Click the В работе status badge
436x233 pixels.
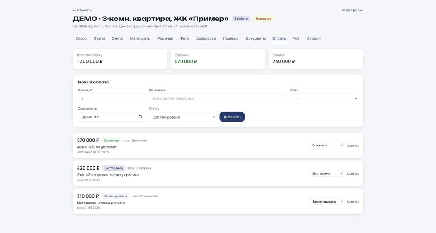pos(241,19)
